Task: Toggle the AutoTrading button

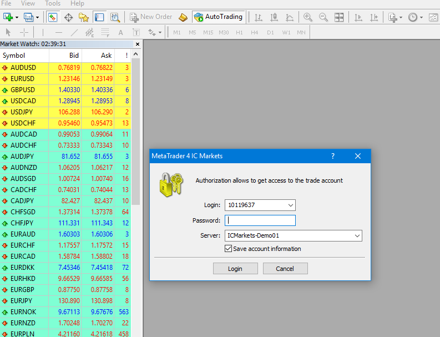Action: click(x=219, y=17)
